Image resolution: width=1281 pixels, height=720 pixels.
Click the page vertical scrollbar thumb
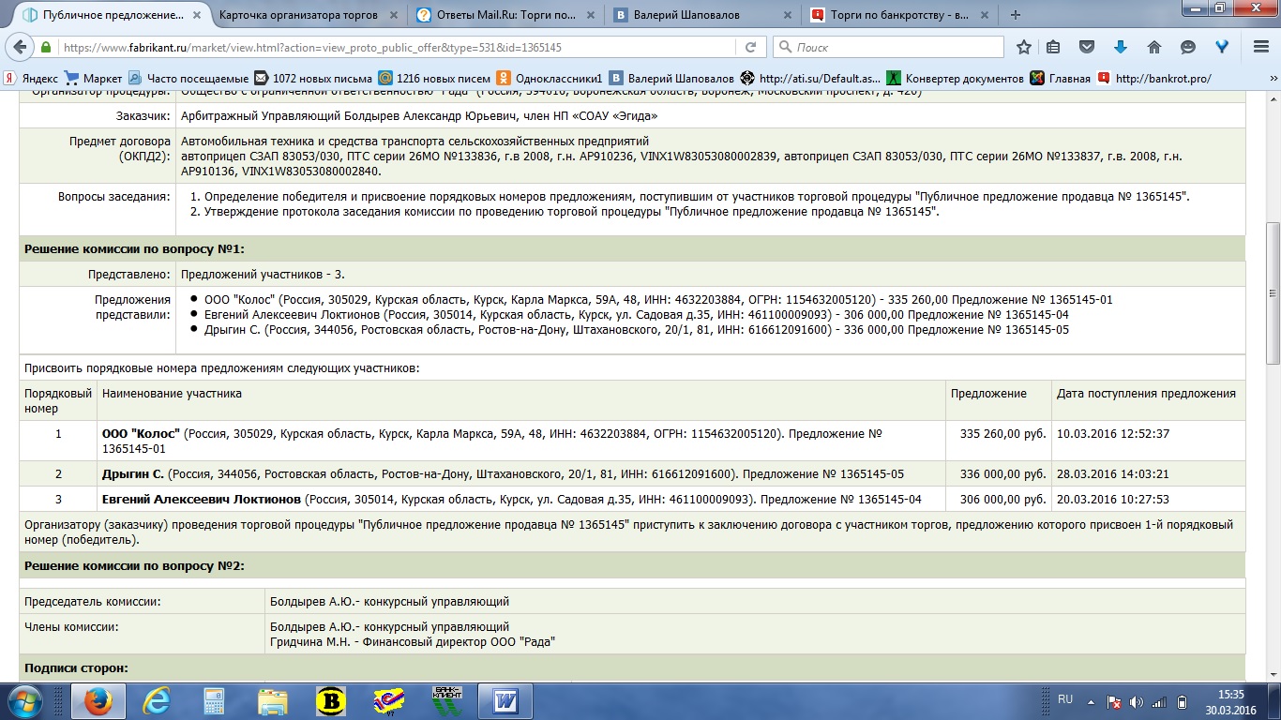pos(1273,292)
